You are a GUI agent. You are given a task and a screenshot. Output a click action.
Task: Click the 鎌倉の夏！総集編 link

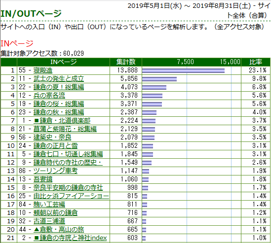tap(59, 87)
